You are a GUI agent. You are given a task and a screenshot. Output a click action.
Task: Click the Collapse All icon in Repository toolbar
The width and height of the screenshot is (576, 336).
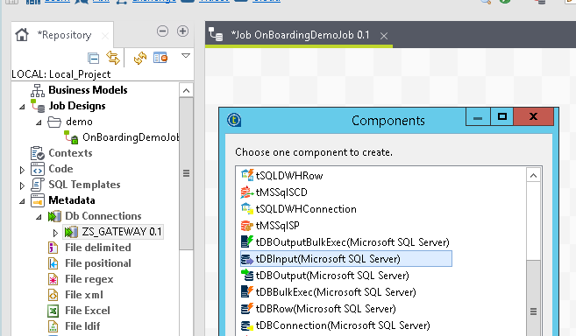click(x=93, y=58)
